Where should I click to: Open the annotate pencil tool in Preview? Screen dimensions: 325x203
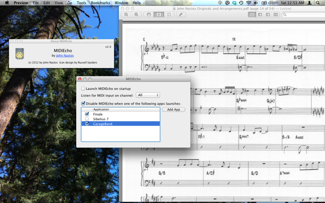181,15
